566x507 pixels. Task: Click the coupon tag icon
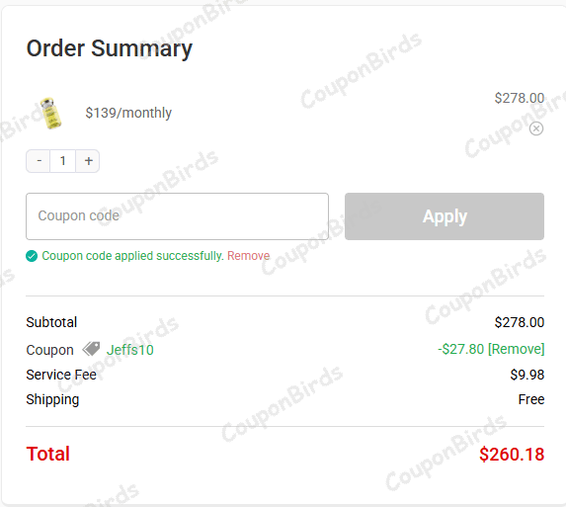[x=91, y=349]
